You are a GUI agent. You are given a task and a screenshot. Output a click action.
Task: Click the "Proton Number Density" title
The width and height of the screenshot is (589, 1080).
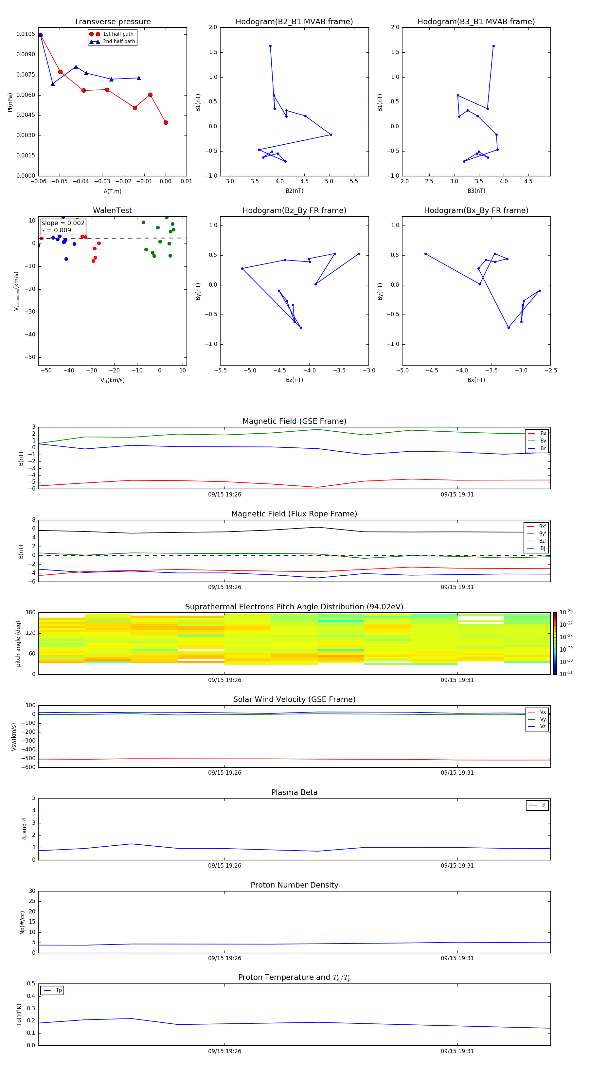click(x=294, y=885)
